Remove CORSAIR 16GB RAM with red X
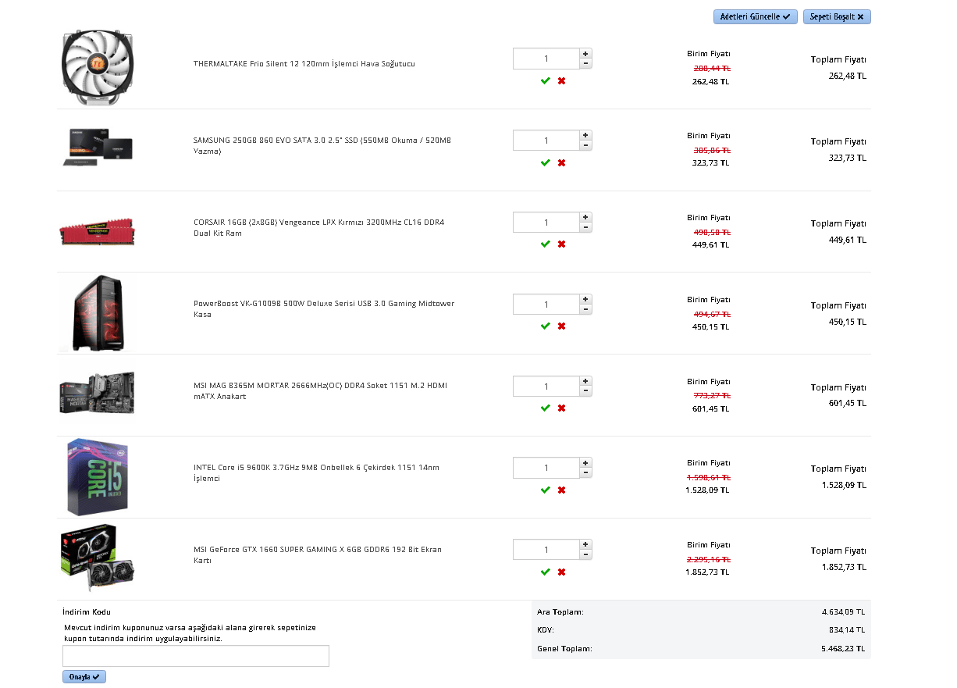Image resolution: width=957 pixels, height=688 pixels. click(561, 244)
